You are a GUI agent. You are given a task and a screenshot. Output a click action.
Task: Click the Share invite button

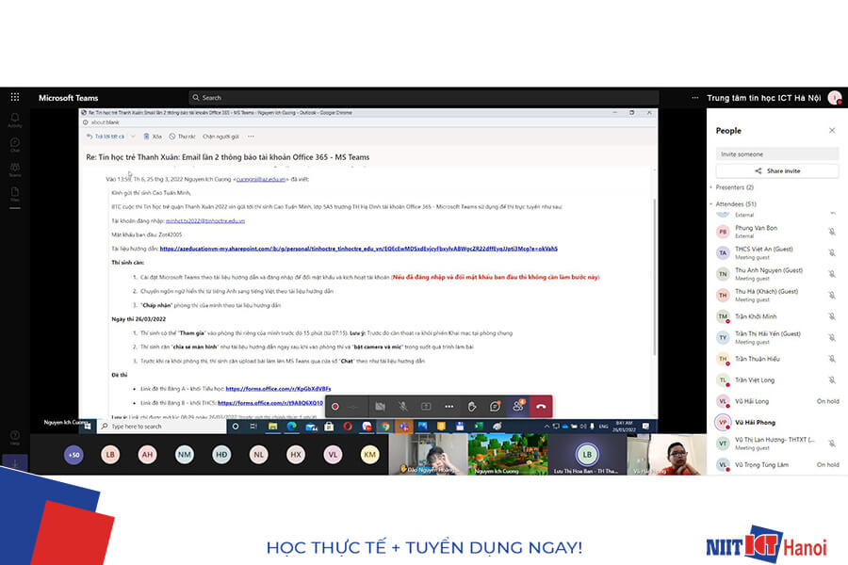coord(776,171)
